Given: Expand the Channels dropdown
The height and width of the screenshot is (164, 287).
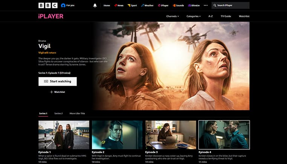Looking at the screenshot, I should 173,16.
